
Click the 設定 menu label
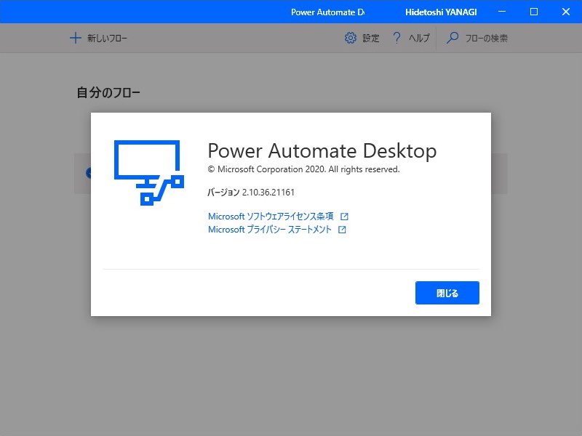pyautogui.click(x=371, y=38)
